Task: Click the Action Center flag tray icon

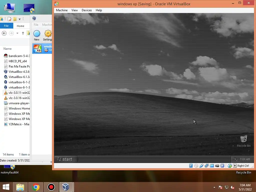Action: 220,187
